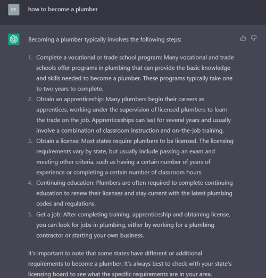Click the closing paragraph starting 'It's important to note'
Image resolution: width=266 pixels, height=278 pixels.
[x=130, y=264]
